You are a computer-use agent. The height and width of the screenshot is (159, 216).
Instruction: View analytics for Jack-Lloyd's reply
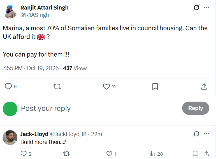click(152, 154)
